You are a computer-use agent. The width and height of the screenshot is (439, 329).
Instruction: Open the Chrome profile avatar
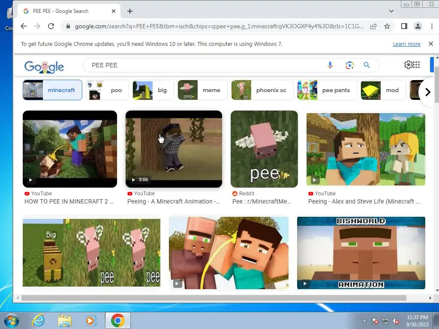pos(418,26)
